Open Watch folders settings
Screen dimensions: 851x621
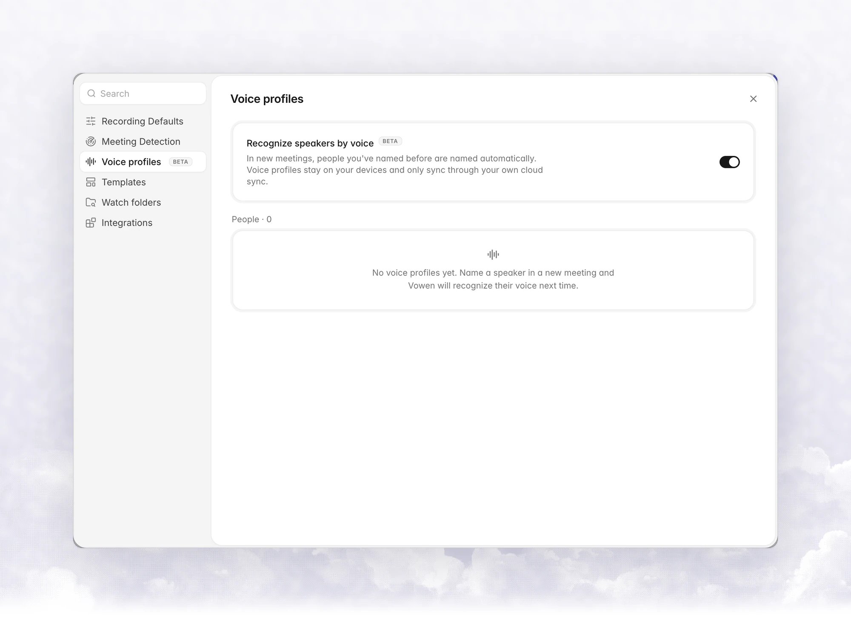pos(143,202)
